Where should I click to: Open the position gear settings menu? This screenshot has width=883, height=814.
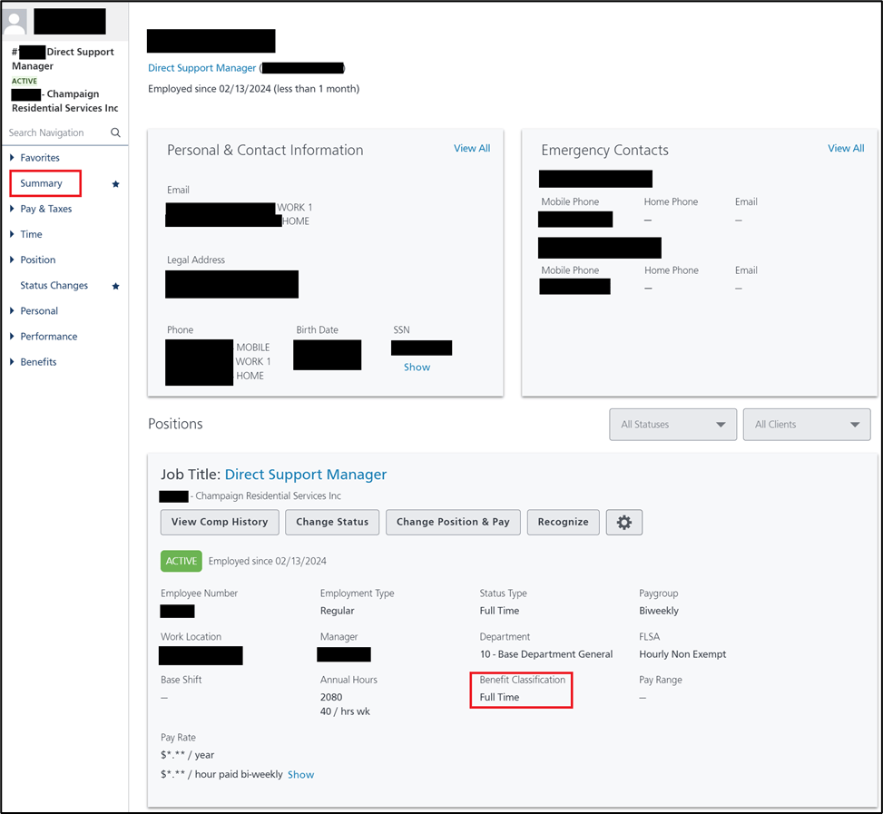pyautogui.click(x=623, y=522)
